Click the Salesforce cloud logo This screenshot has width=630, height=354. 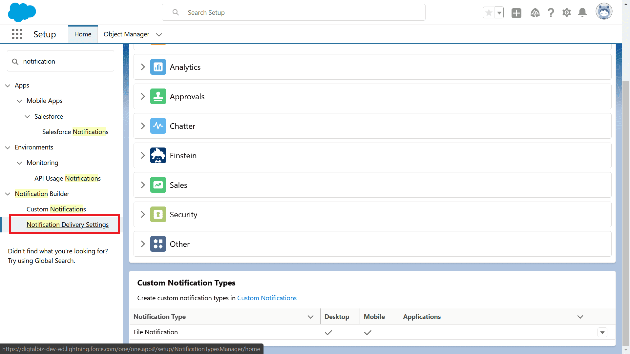(22, 12)
